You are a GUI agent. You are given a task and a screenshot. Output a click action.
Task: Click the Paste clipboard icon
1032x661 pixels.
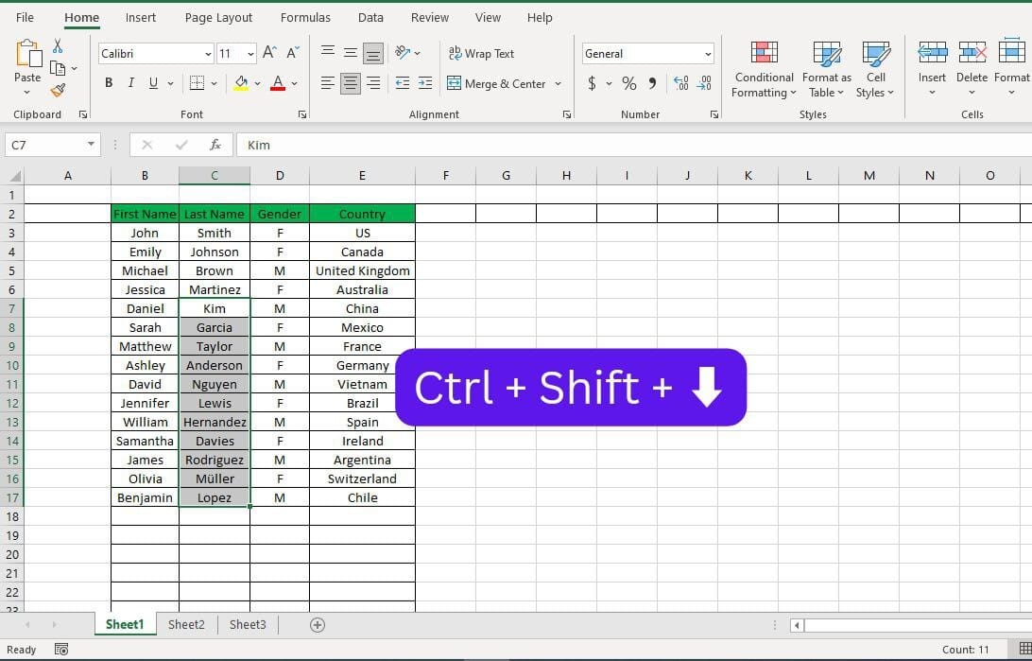tap(28, 54)
